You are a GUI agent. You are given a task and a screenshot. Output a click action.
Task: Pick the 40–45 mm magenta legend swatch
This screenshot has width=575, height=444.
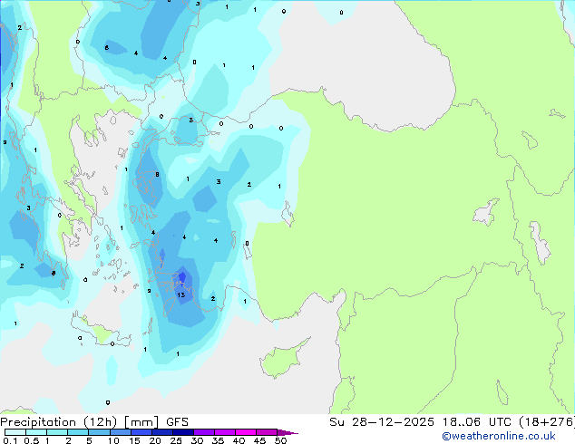pos(246,432)
